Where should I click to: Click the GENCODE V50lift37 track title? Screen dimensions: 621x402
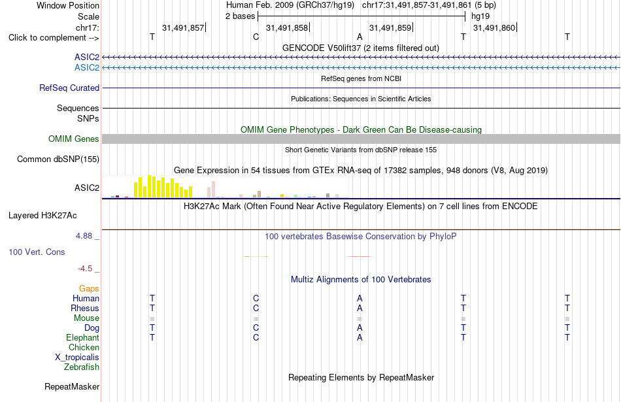pyautogui.click(x=361, y=48)
